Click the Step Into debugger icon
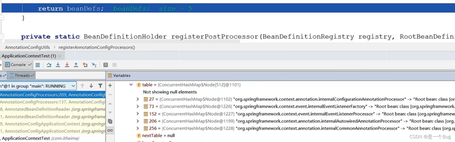The height and width of the screenshot is (142, 455). pyautogui.click(x=58, y=65)
